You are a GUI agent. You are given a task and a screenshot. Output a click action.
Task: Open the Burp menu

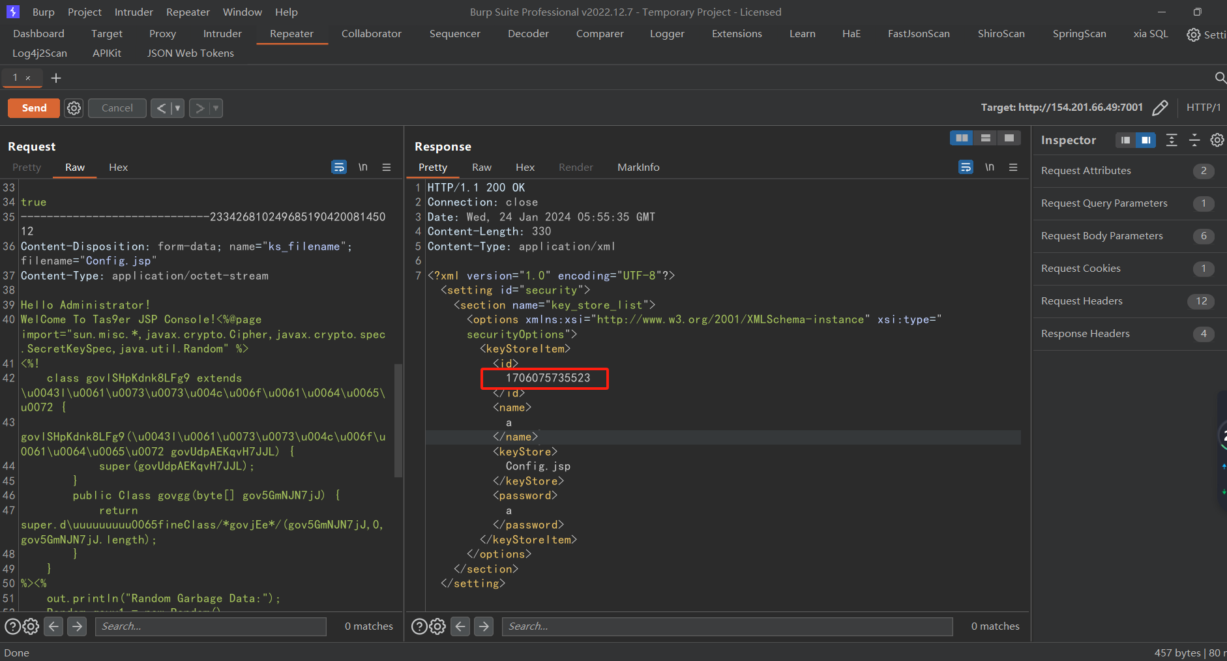click(x=44, y=12)
